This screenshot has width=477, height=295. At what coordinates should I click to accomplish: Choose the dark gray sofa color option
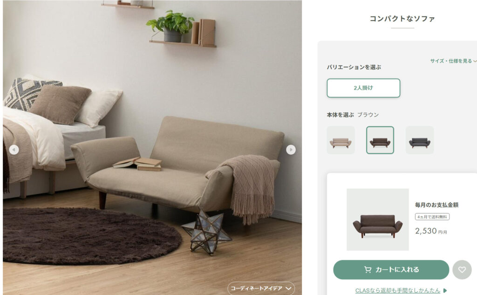coord(420,140)
